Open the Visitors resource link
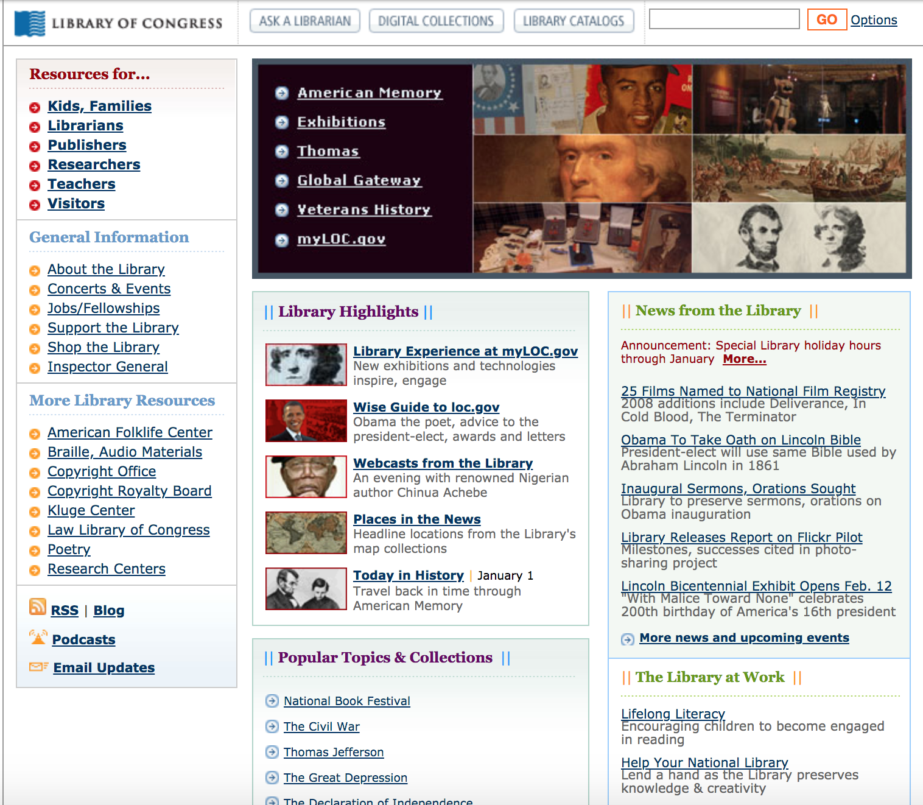The width and height of the screenshot is (923, 805). point(76,203)
